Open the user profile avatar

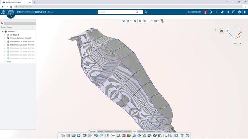click(x=205, y=12)
